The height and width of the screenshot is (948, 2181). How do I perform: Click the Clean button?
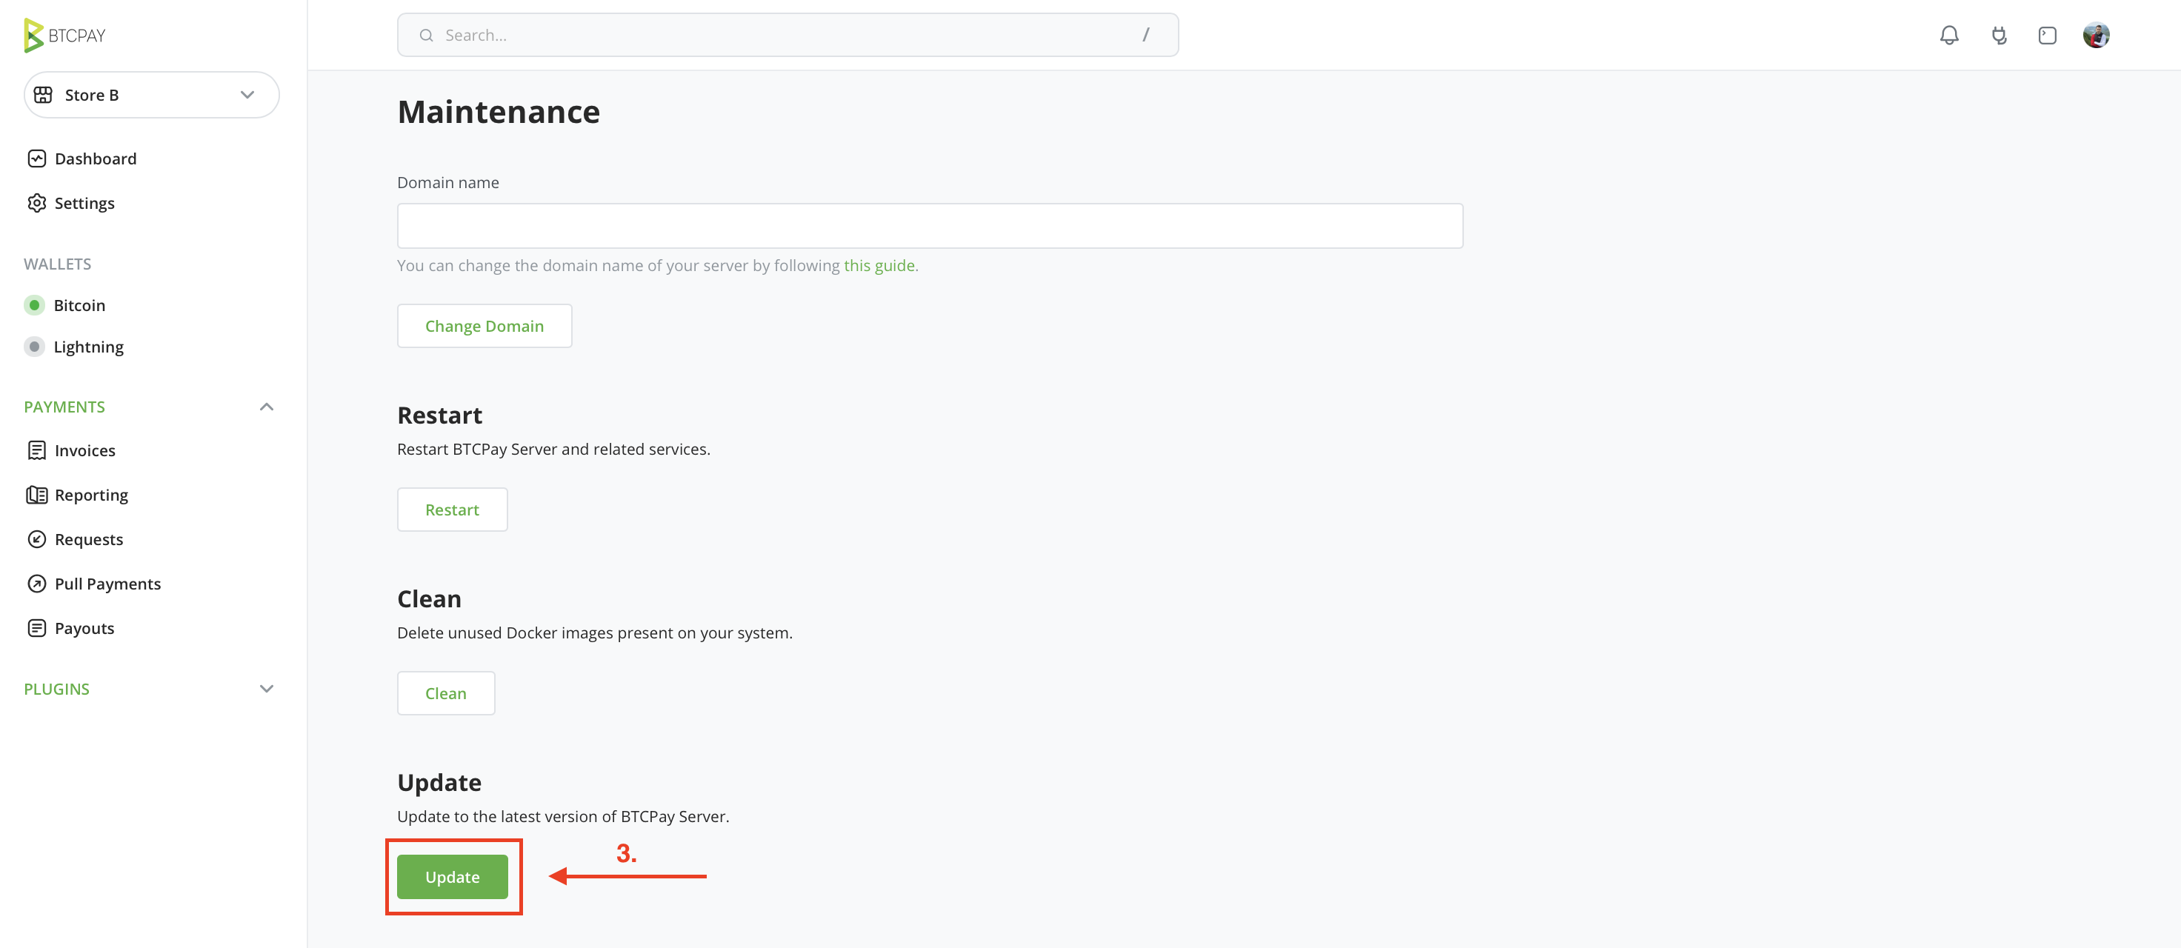point(445,693)
